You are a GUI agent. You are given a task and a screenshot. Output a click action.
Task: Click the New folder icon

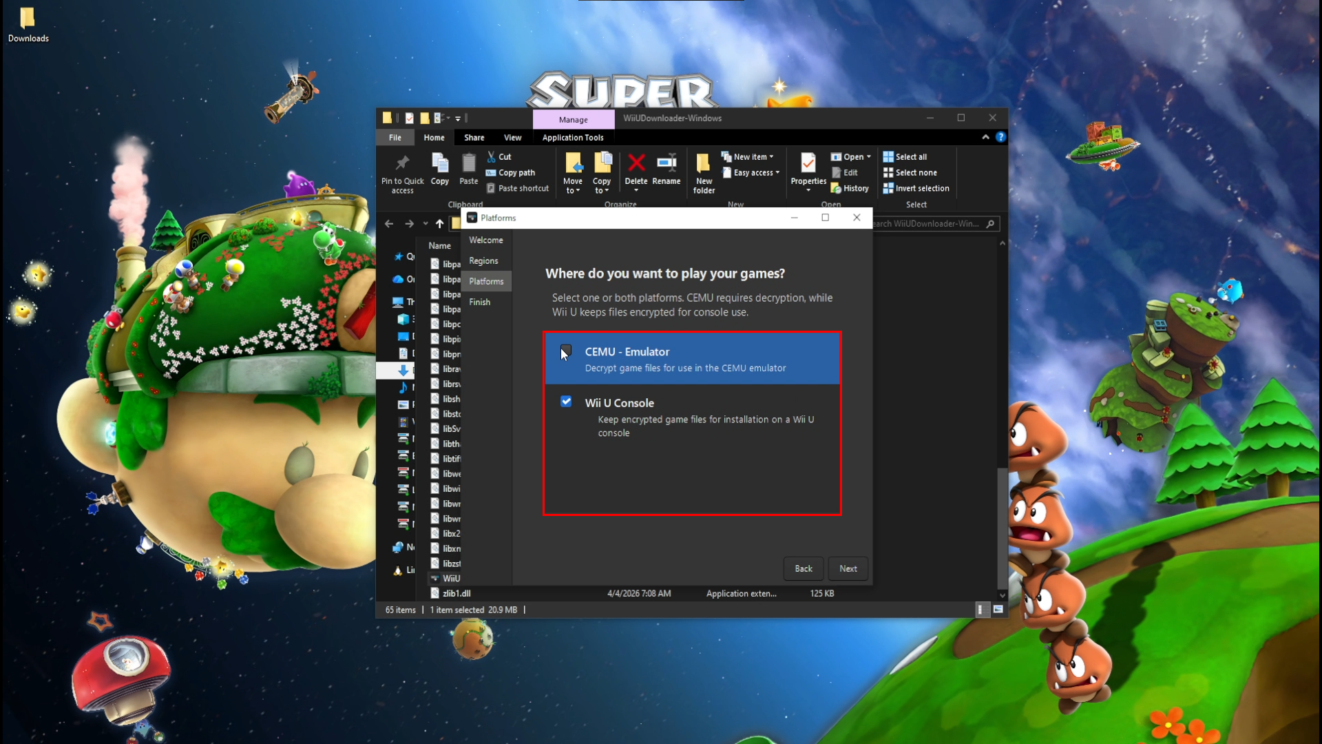point(703,164)
